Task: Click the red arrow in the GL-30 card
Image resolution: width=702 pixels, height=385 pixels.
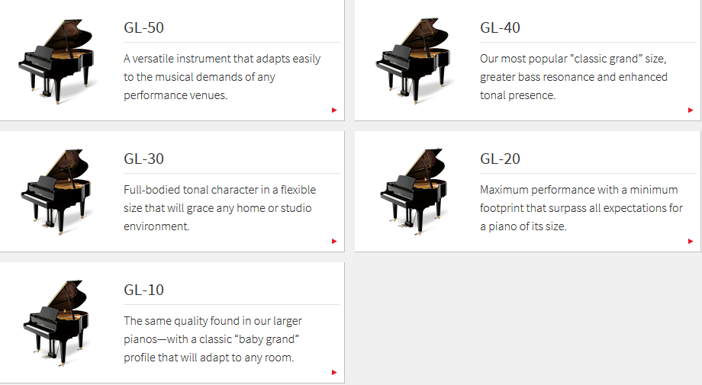Action: click(334, 241)
